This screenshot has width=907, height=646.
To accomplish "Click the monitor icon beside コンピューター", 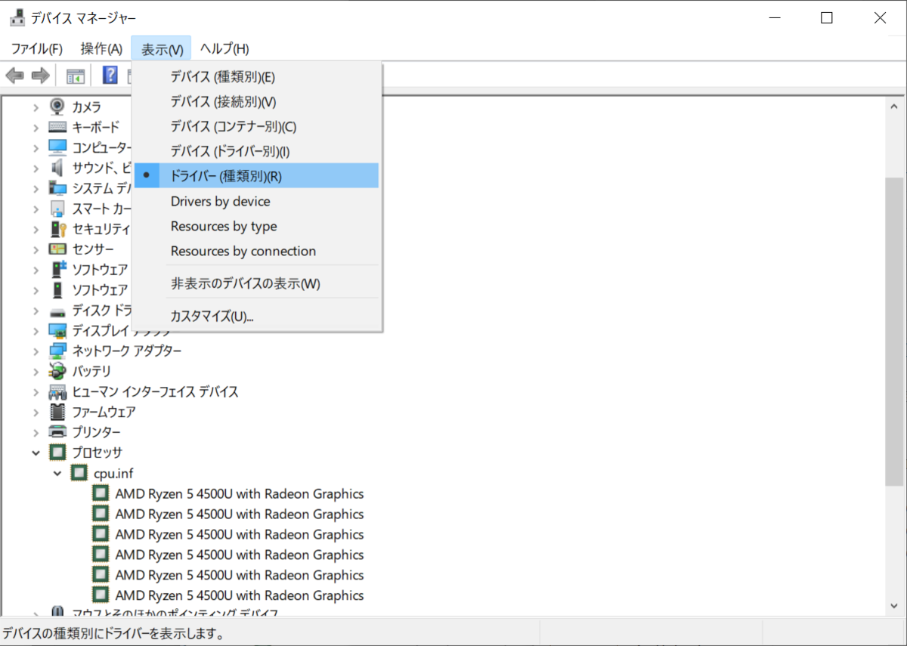I will pos(57,147).
